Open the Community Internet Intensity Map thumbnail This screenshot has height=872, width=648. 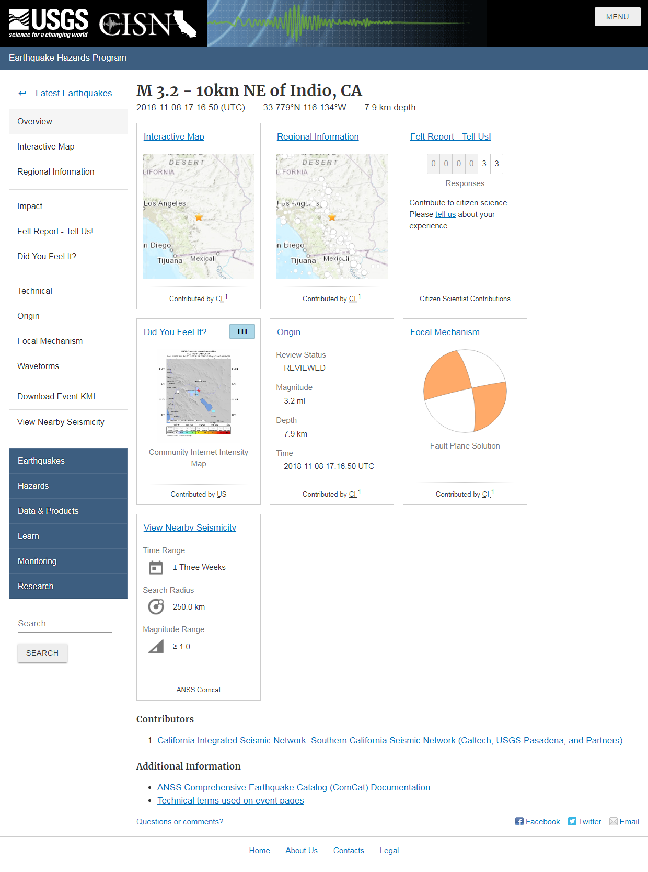pyautogui.click(x=199, y=393)
